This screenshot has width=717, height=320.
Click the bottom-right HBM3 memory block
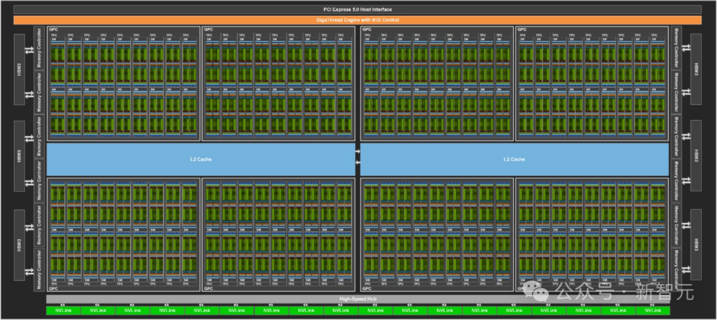point(696,244)
